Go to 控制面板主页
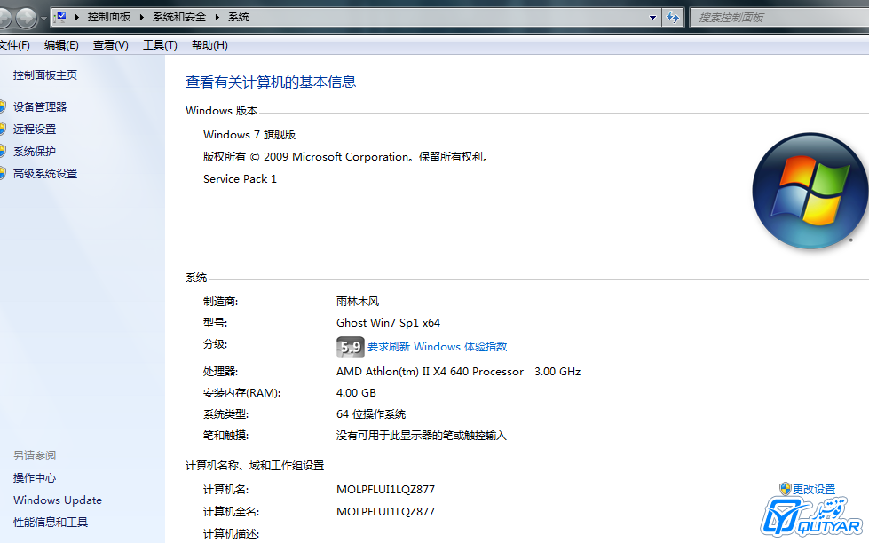Image resolution: width=869 pixels, height=543 pixels. coord(45,75)
